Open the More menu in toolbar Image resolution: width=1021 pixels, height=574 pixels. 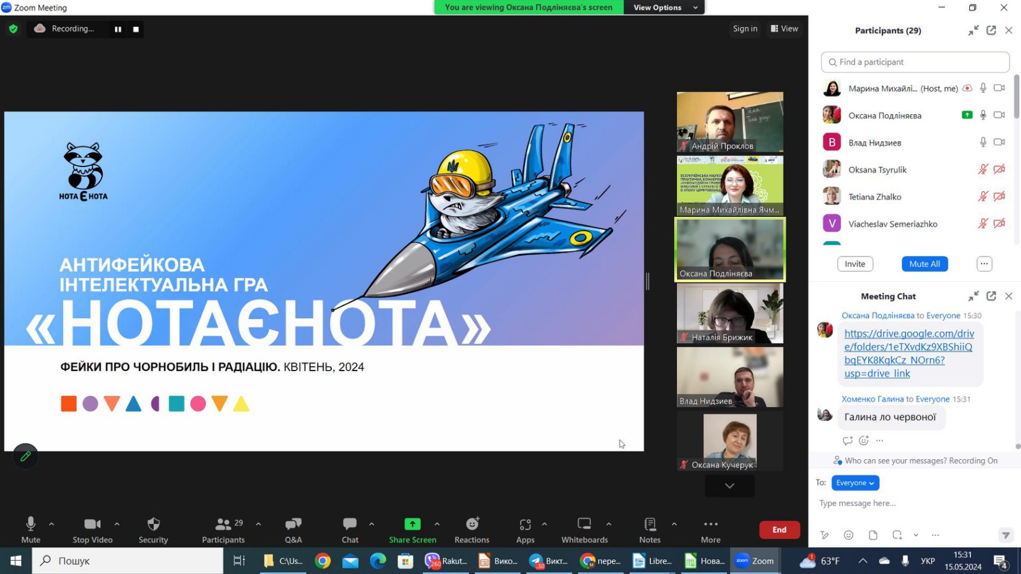pyautogui.click(x=710, y=529)
